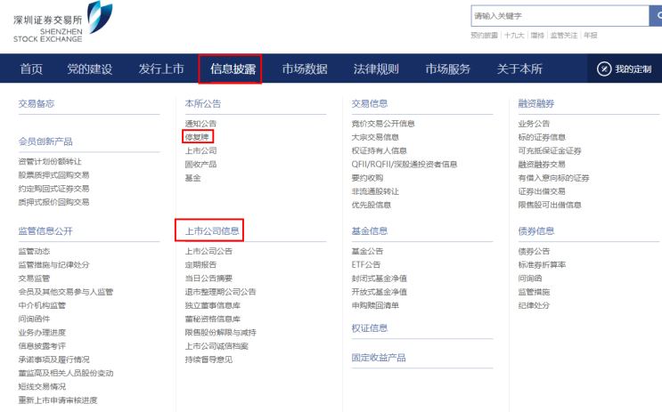Open the 基金信息 section heading

pyautogui.click(x=370, y=231)
